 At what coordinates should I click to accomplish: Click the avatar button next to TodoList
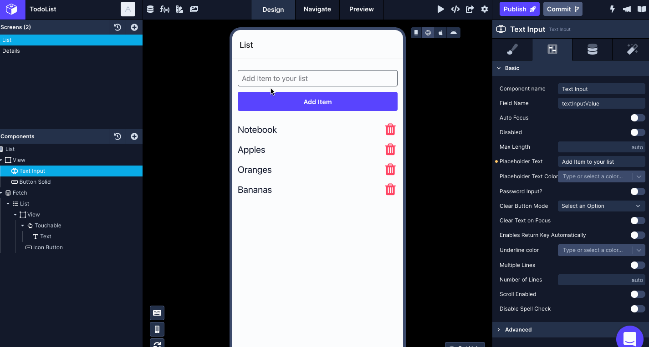tap(128, 9)
